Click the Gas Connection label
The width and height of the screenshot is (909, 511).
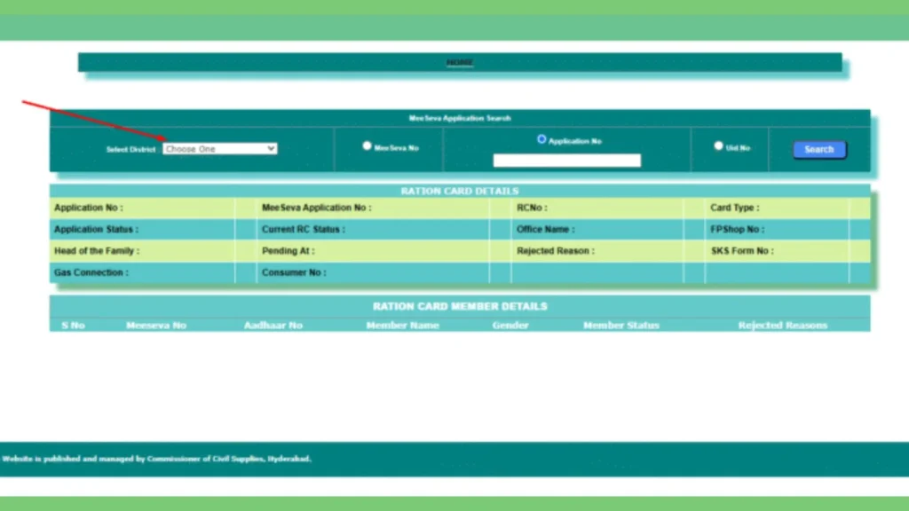pos(91,272)
